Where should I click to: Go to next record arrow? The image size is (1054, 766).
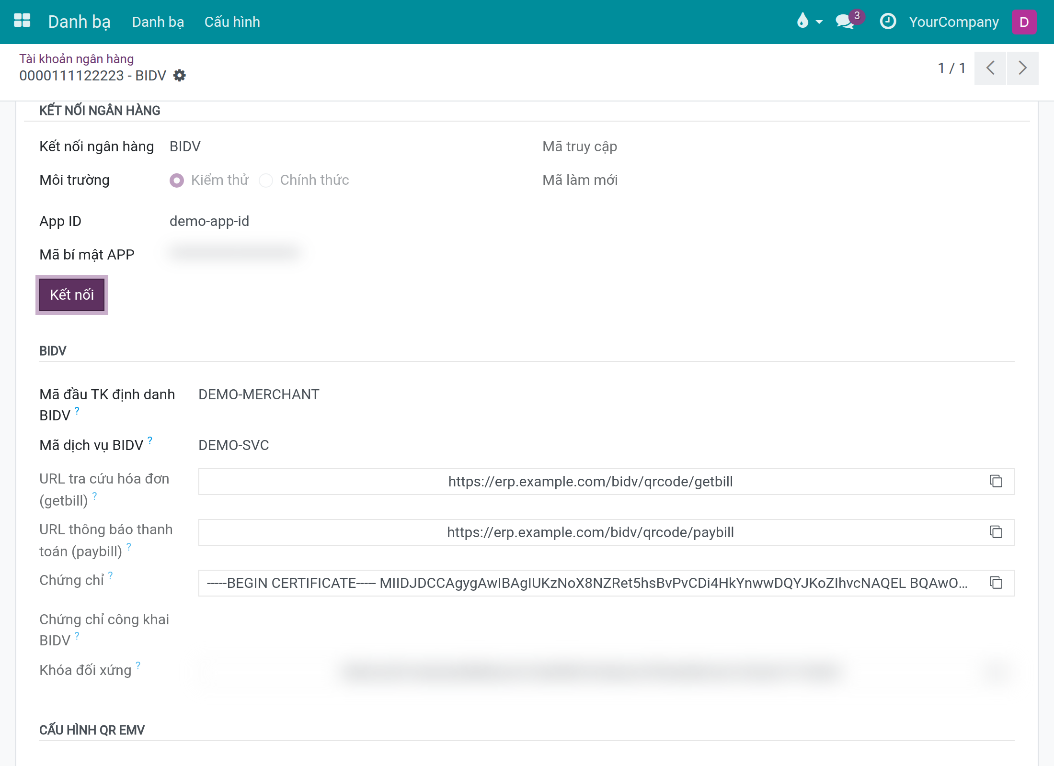[1023, 68]
